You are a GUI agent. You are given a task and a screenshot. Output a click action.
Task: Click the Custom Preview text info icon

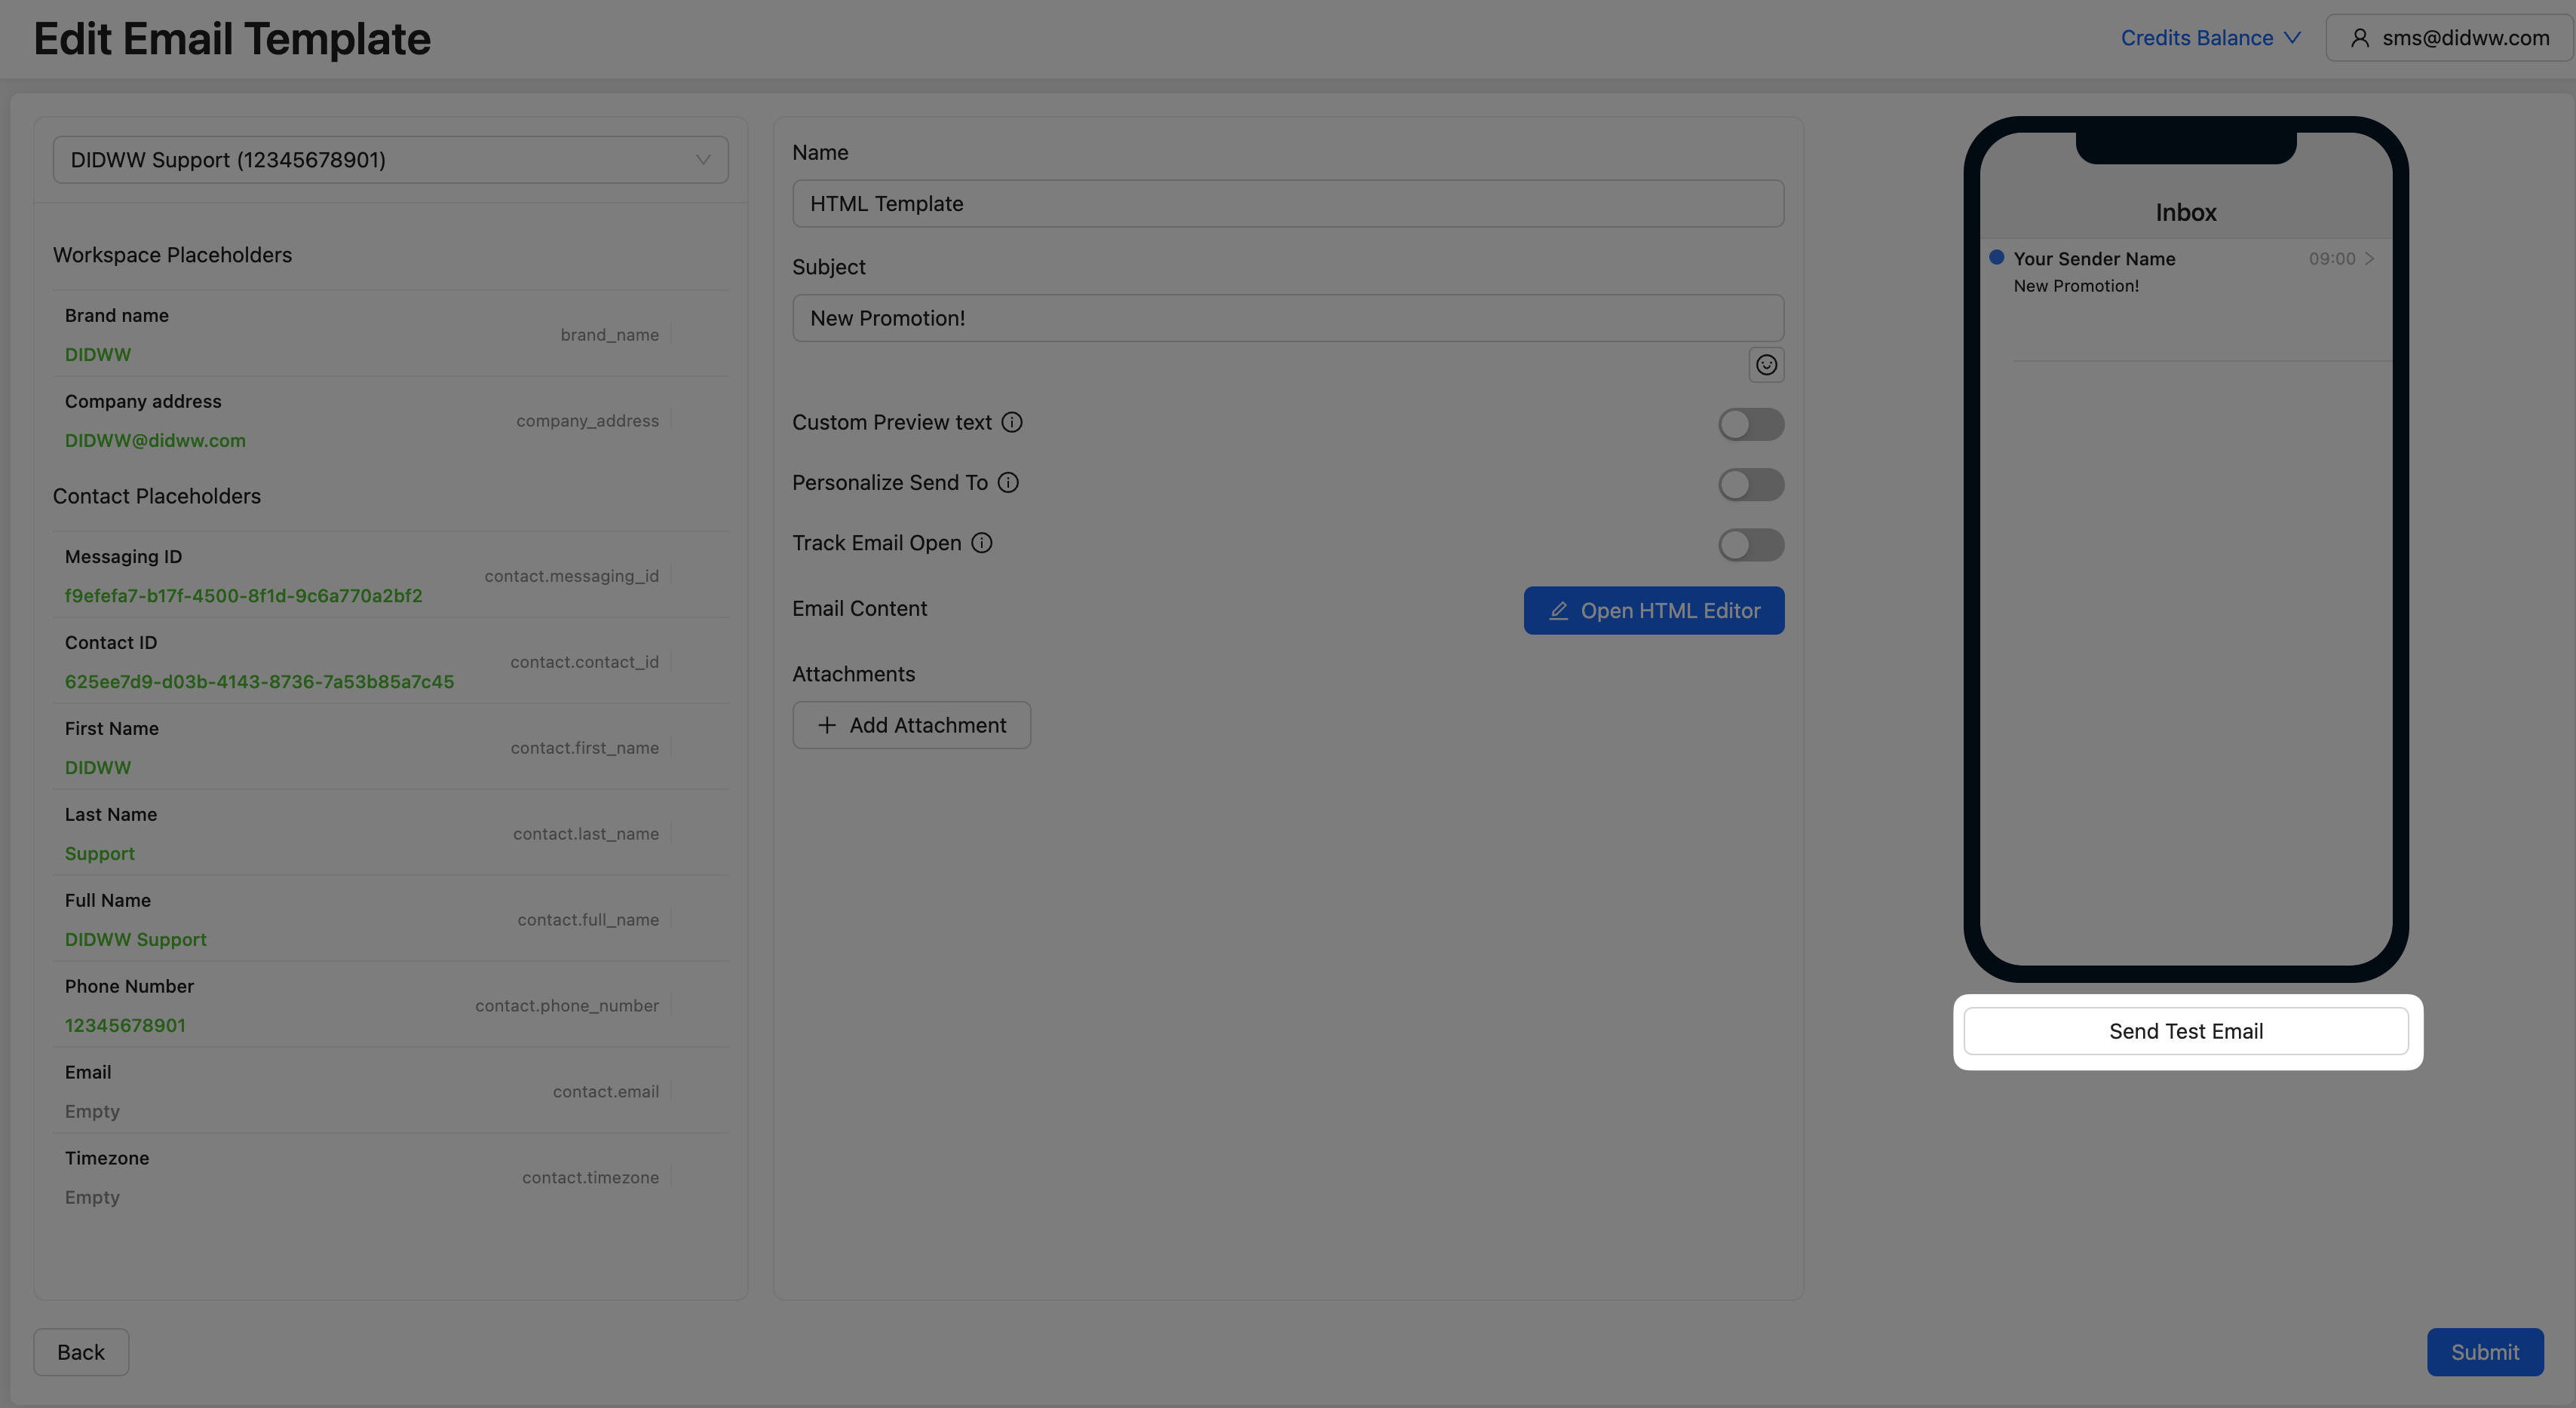1012,423
